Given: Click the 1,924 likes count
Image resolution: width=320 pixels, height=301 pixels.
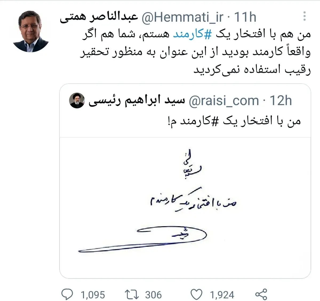Looking at the screenshot, I should pyautogui.click(x=222, y=295).
